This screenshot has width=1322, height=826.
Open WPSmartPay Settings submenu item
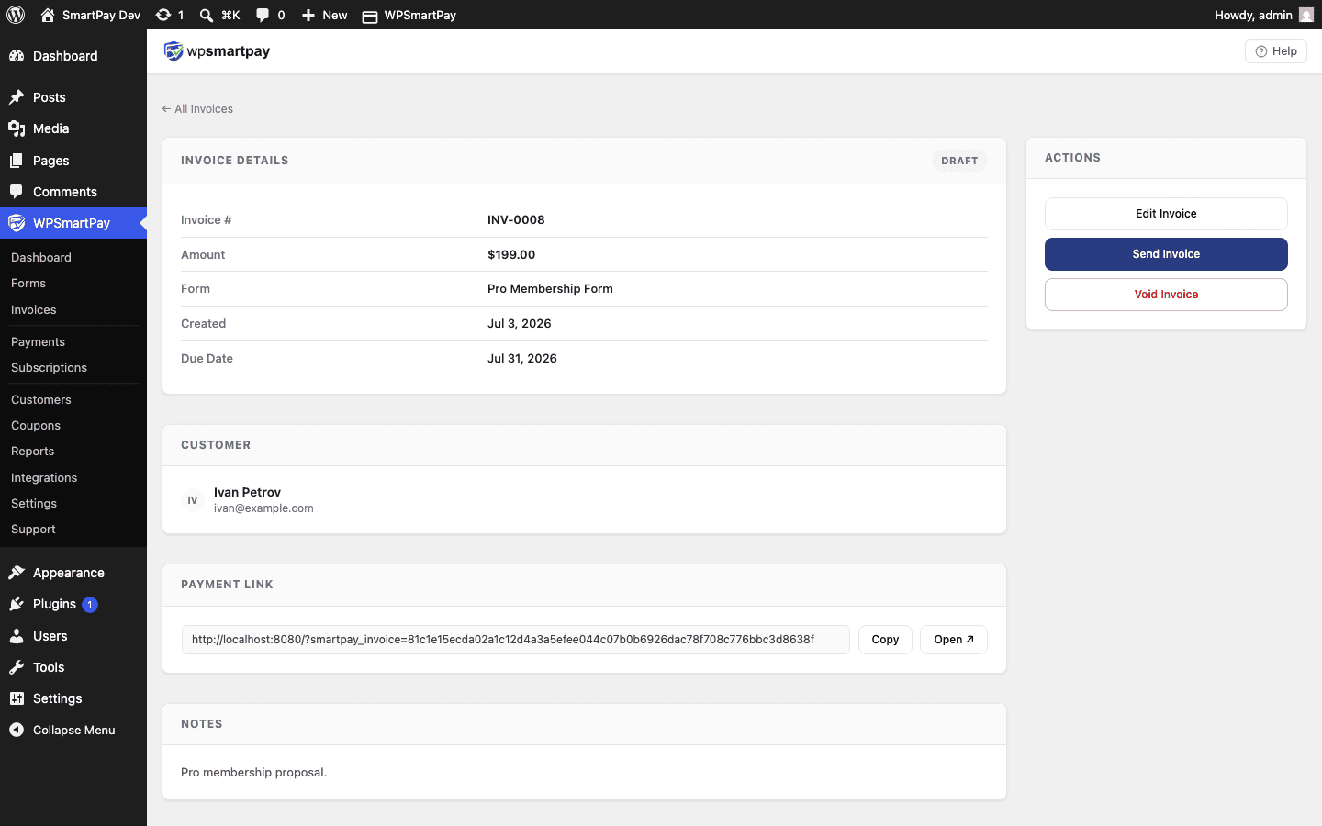click(34, 504)
